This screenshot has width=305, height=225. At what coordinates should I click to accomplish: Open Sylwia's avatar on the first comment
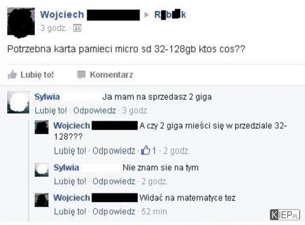pyautogui.click(x=18, y=102)
